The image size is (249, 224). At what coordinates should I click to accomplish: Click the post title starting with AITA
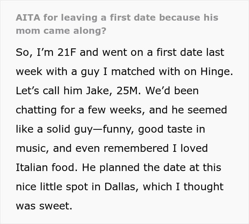pos(117,17)
